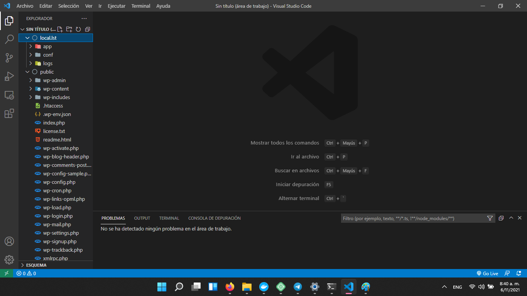Collapse the public folder
Image resolution: width=527 pixels, height=296 pixels.
[x=56, y=72]
